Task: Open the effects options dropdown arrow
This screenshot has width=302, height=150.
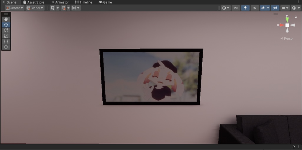Action: pyautogui.click(x=268, y=8)
